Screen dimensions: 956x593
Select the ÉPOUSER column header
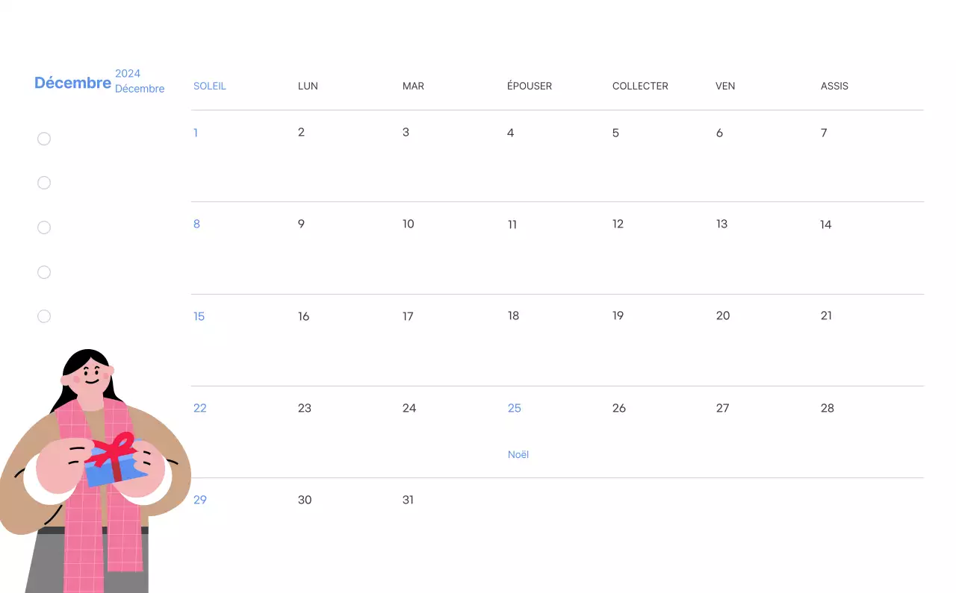click(x=530, y=87)
